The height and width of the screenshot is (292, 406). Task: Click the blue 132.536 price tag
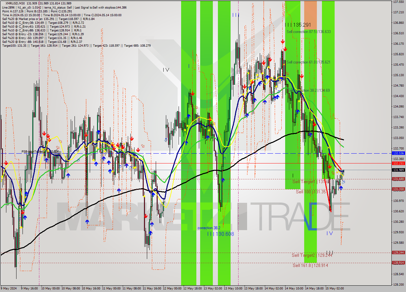tap(398, 153)
